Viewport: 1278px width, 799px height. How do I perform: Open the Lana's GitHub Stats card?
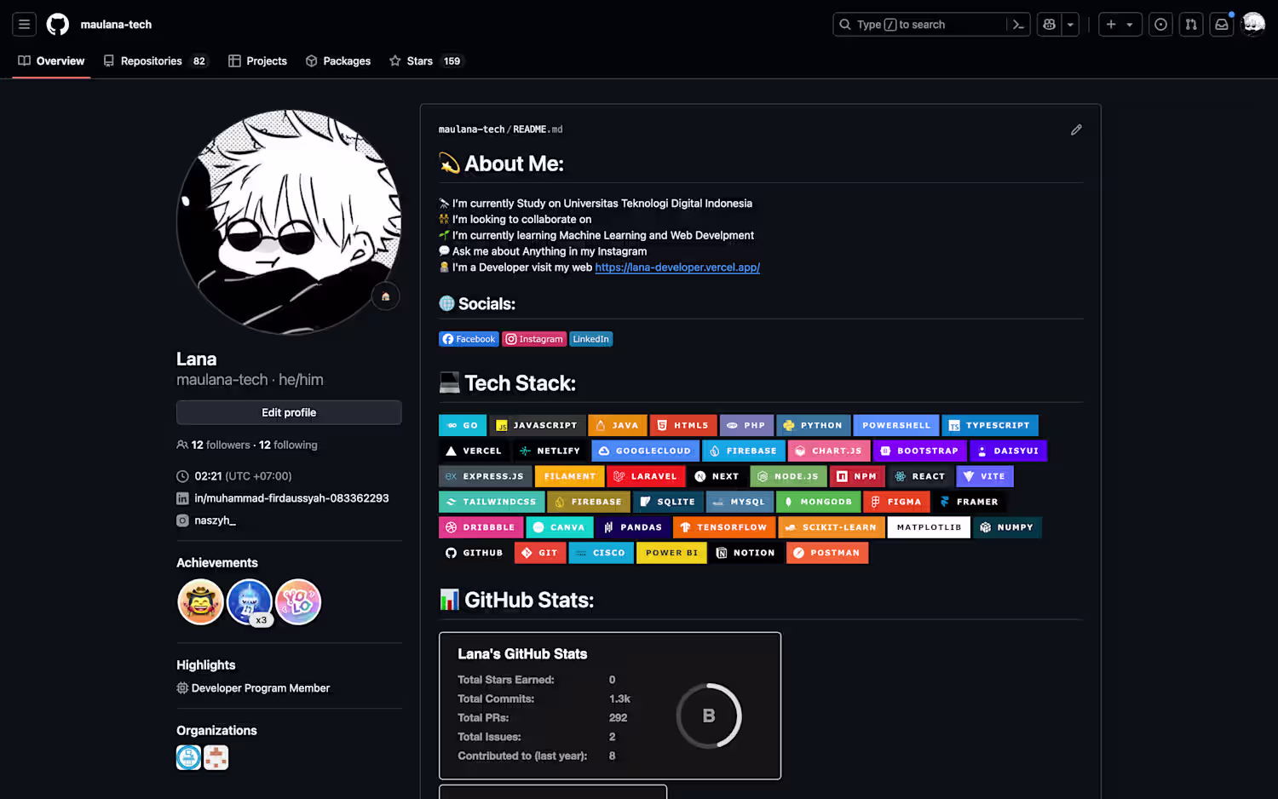(610, 705)
